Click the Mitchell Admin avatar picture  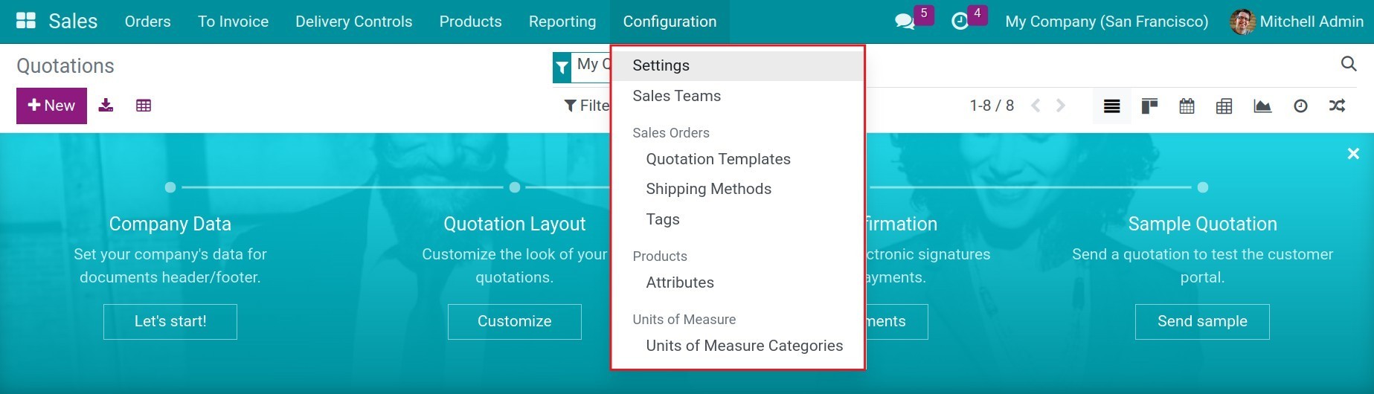pos(1242,22)
